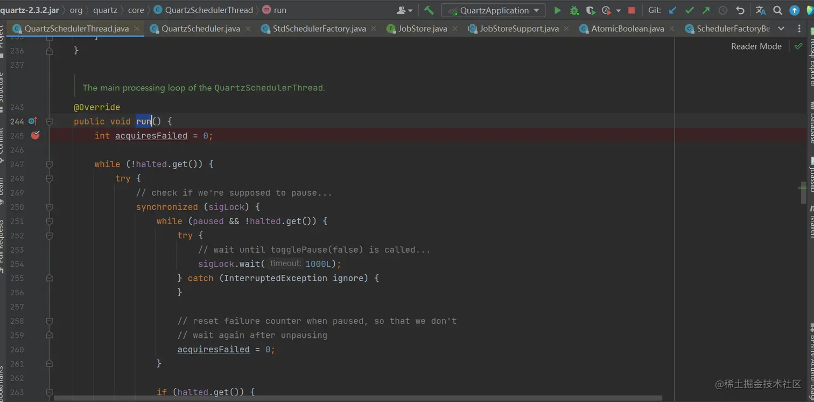Push commits with Git green arrow
The width and height of the screenshot is (814, 402).
coord(706,10)
